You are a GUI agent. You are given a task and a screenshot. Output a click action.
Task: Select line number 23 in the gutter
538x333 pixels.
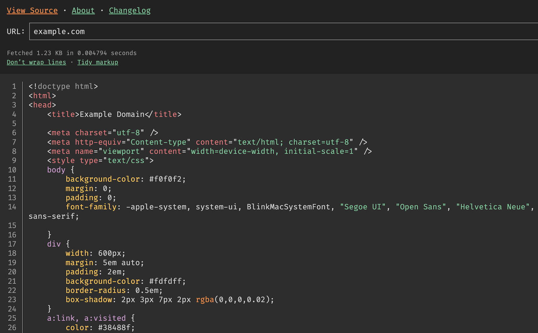click(x=12, y=299)
